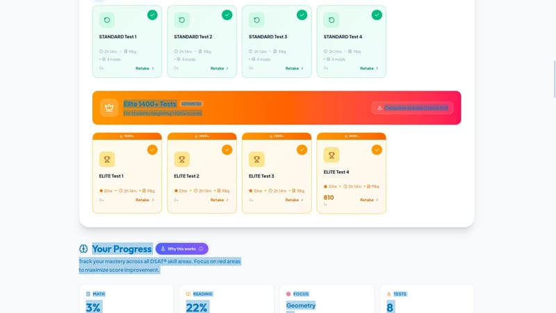Click the info icon in Why this works

pos(201,249)
